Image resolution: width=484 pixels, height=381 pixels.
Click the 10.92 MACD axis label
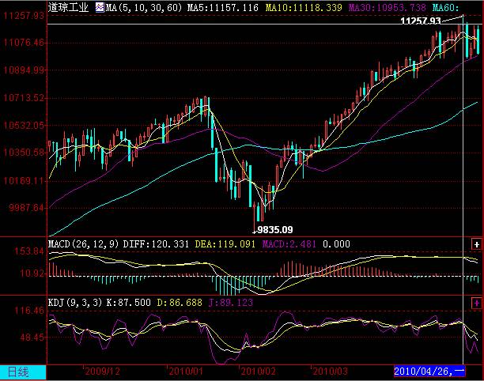click(32, 273)
